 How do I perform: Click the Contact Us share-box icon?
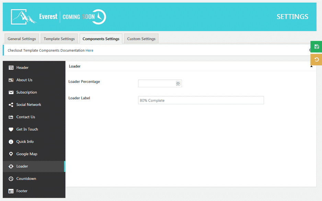point(11,117)
